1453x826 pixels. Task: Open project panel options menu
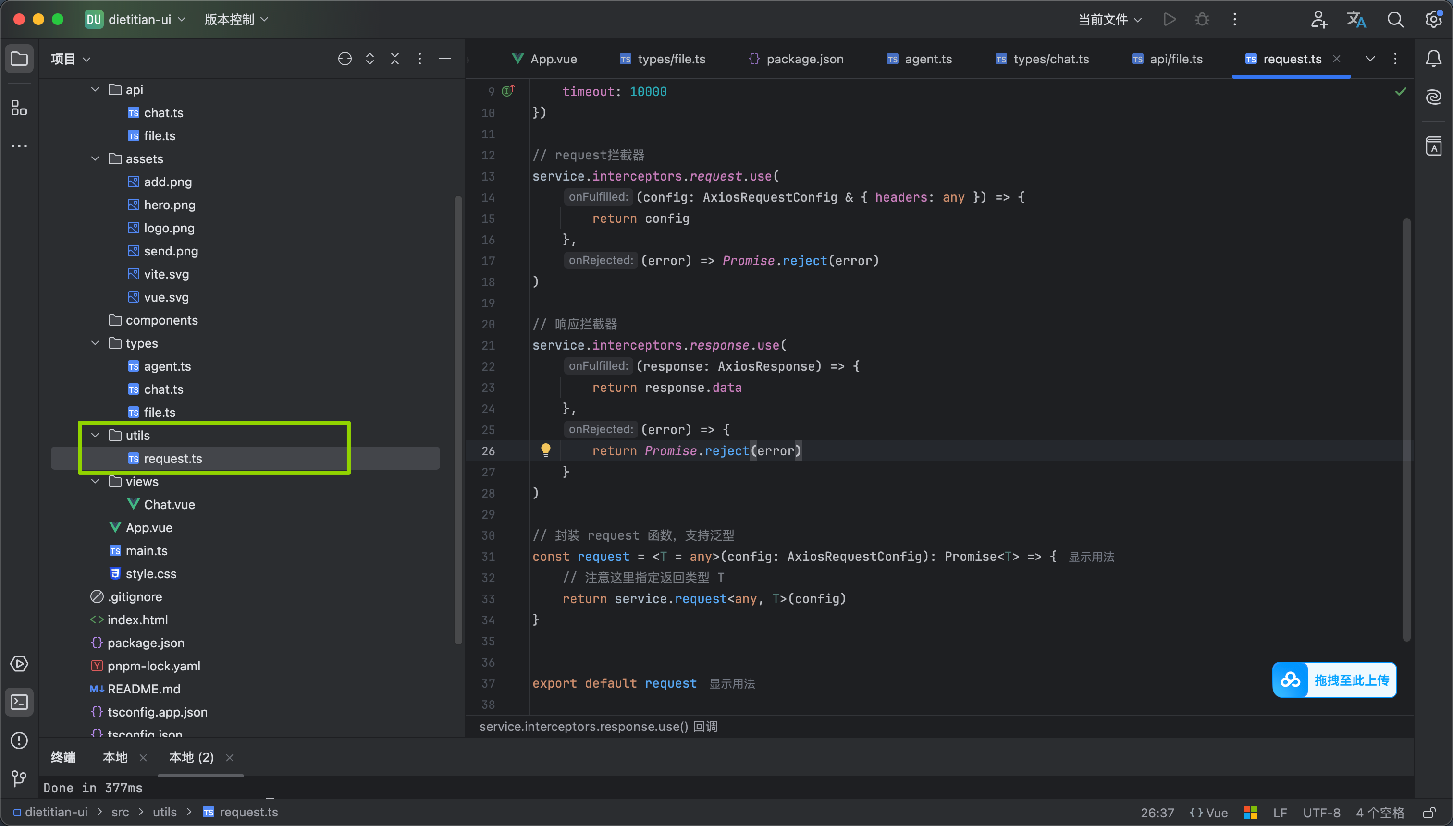pos(419,59)
